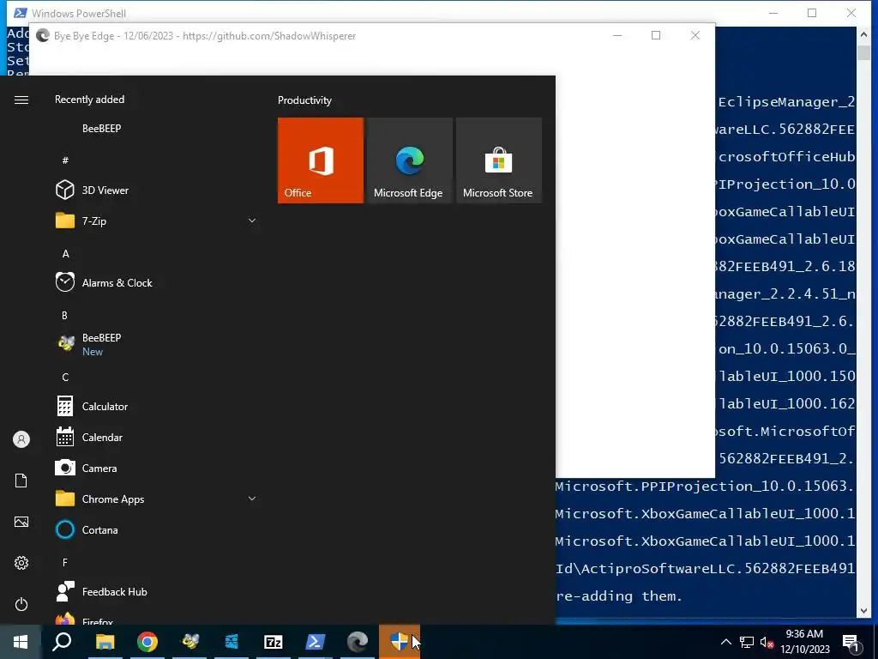Expand the Start menu hamburger navigation
Screen dimensions: 878x659
(x=21, y=100)
